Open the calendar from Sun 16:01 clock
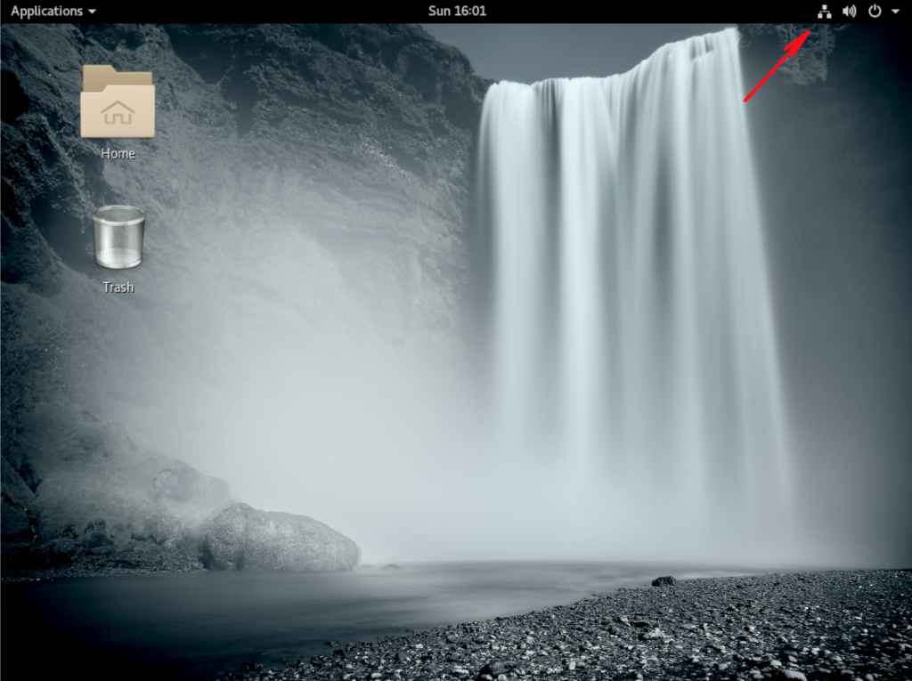 pos(457,12)
